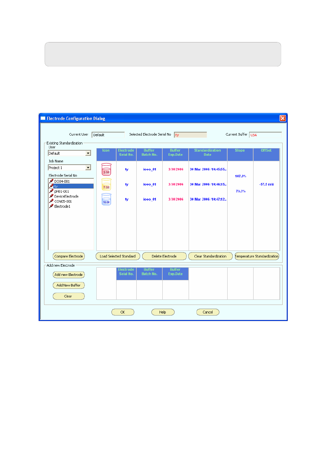Click serial ty in the 2.00 buffer row
The width and height of the screenshot is (326, 462).
pos(126,169)
